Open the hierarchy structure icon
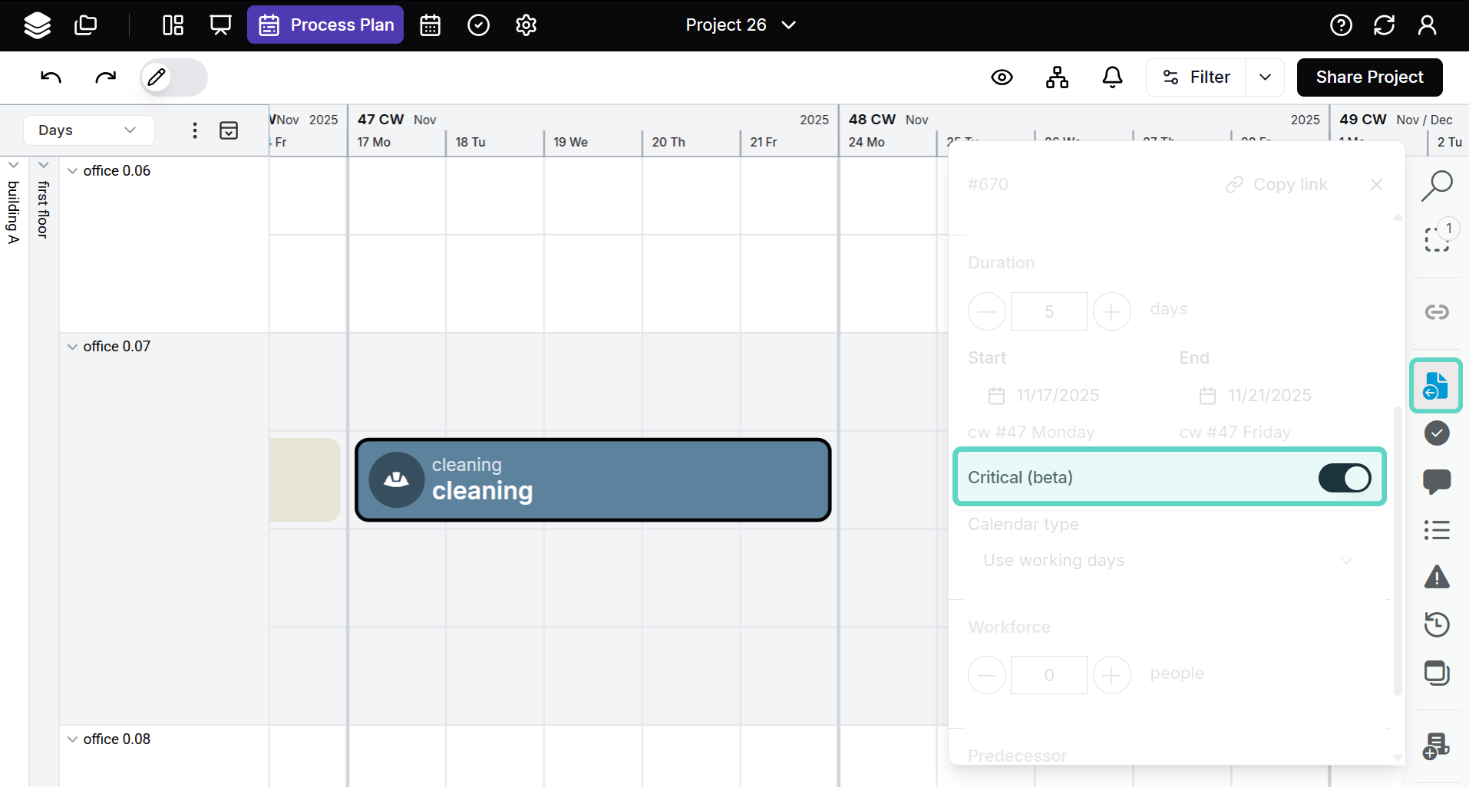Screen dimensions: 1469x787 pos(1057,77)
